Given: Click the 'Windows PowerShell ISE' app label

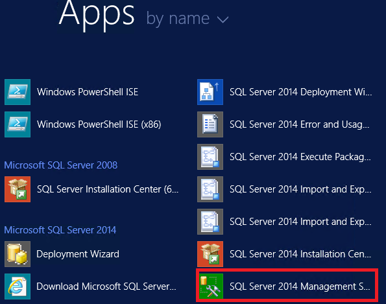Looking at the screenshot, I should (x=88, y=92).
